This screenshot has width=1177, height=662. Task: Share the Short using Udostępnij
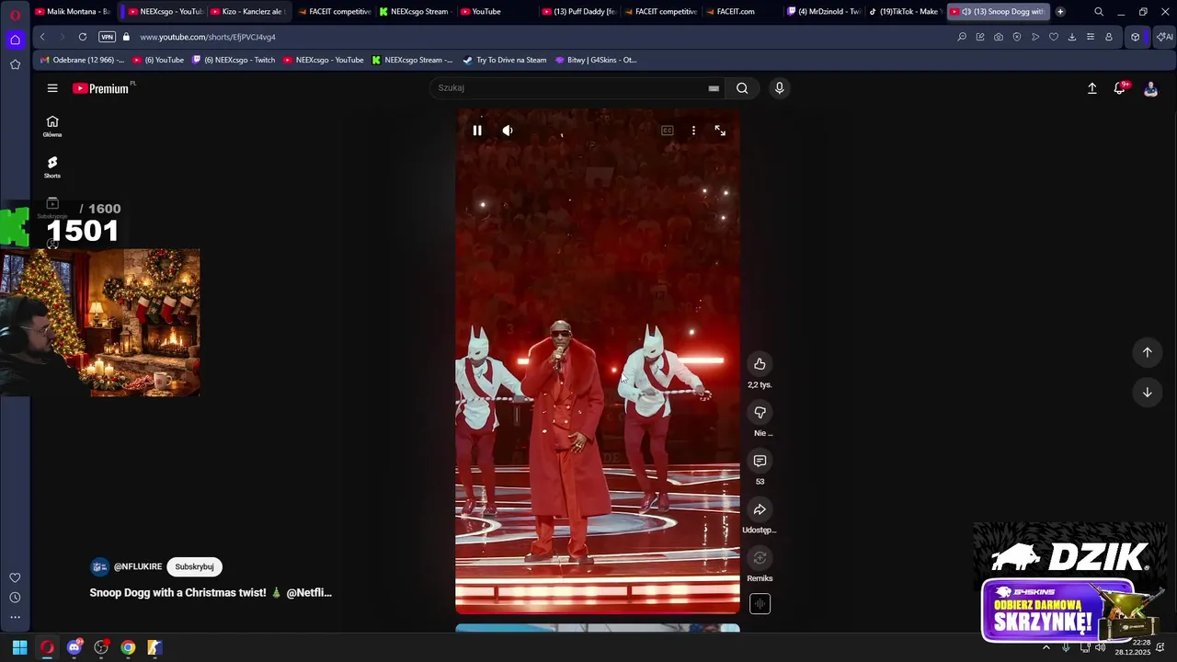point(760,509)
